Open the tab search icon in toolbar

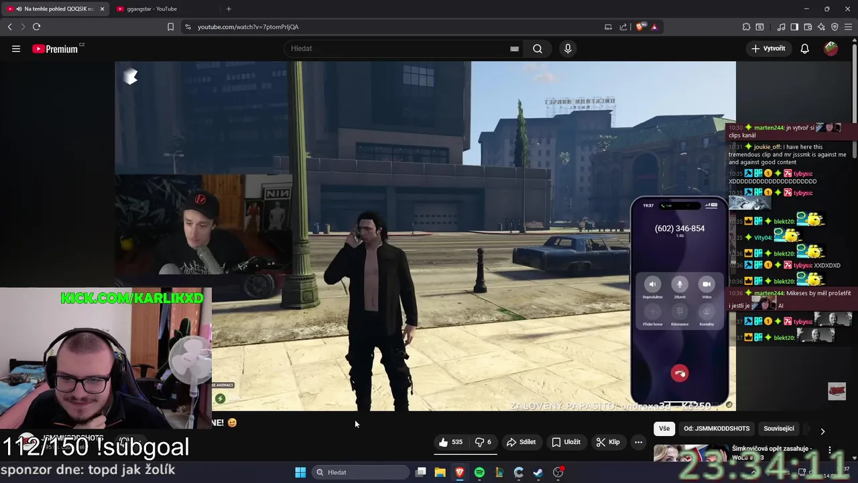(759, 27)
